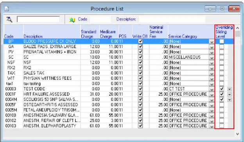Uncheck Overriding Sliding Level for SCOLIOSIS row
Viewport: 244px width, 142px height.
[x=222, y=99]
